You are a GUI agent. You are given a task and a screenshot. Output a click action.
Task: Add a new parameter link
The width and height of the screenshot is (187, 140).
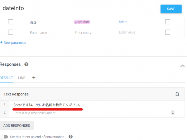pyautogui.click(x=14, y=43)
